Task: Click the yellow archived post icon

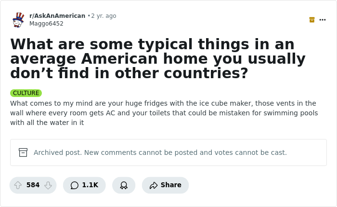Action: click(312, 20)
